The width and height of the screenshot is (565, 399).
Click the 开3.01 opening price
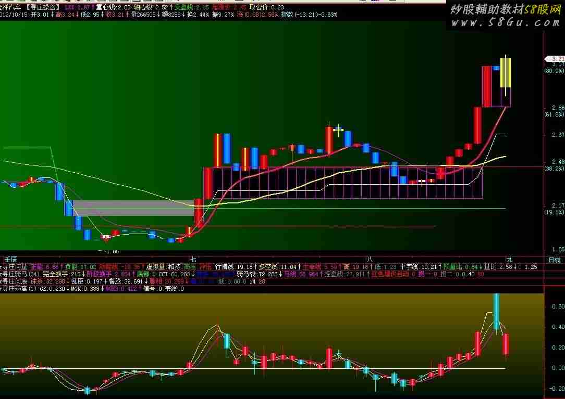(x=40, y=15)
